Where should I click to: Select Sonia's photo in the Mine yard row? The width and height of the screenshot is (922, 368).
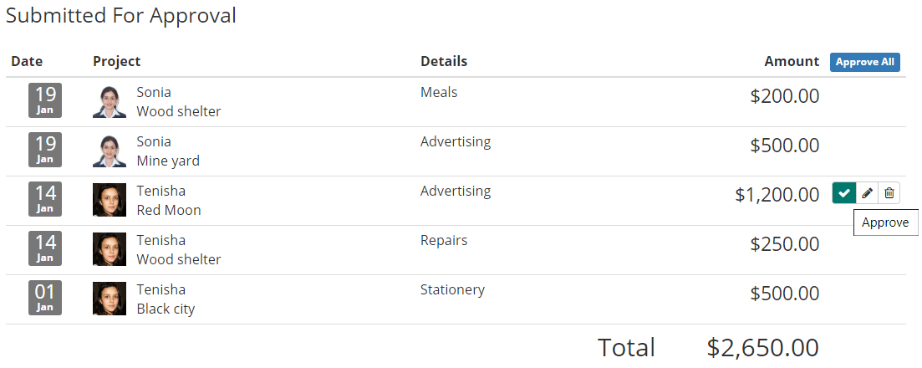point(110,151)
